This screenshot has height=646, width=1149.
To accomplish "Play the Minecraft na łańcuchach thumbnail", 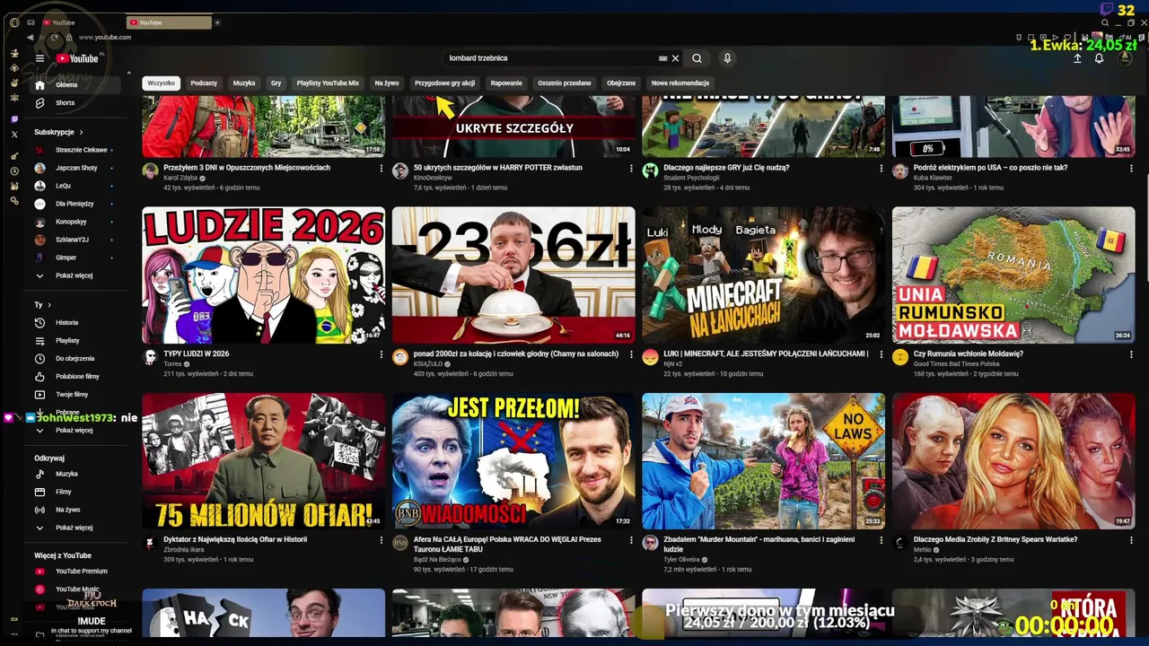I will (763, 275).
